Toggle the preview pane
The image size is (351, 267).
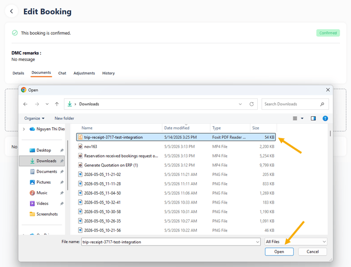313,118
